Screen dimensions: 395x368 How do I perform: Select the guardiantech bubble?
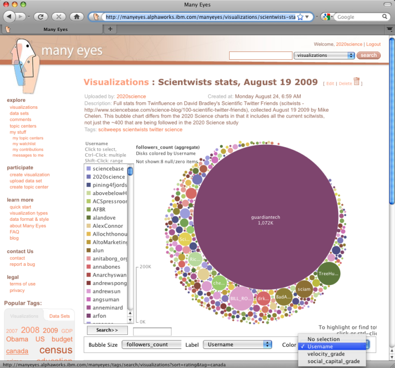click(266, 217)
